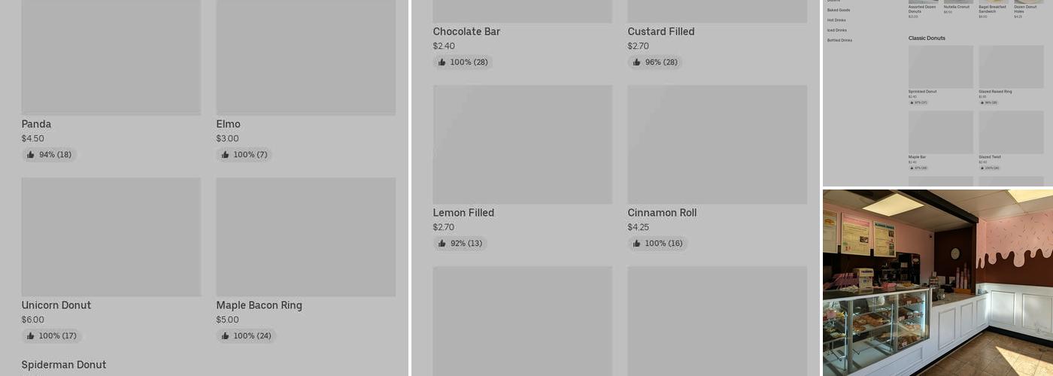Viewport: 1053px width, 376px height.
Task: Click Cinnamon Roll thumbs-up rating badge
Action: point(657,244)
